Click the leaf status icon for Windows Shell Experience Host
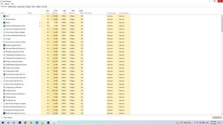Viewport: 223px width, 125px height. coord(40,26)
